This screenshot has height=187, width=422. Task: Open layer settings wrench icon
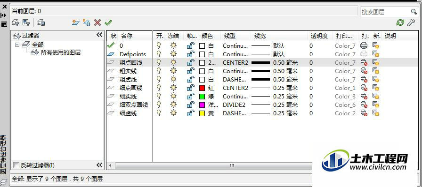[x=411, y=22]
